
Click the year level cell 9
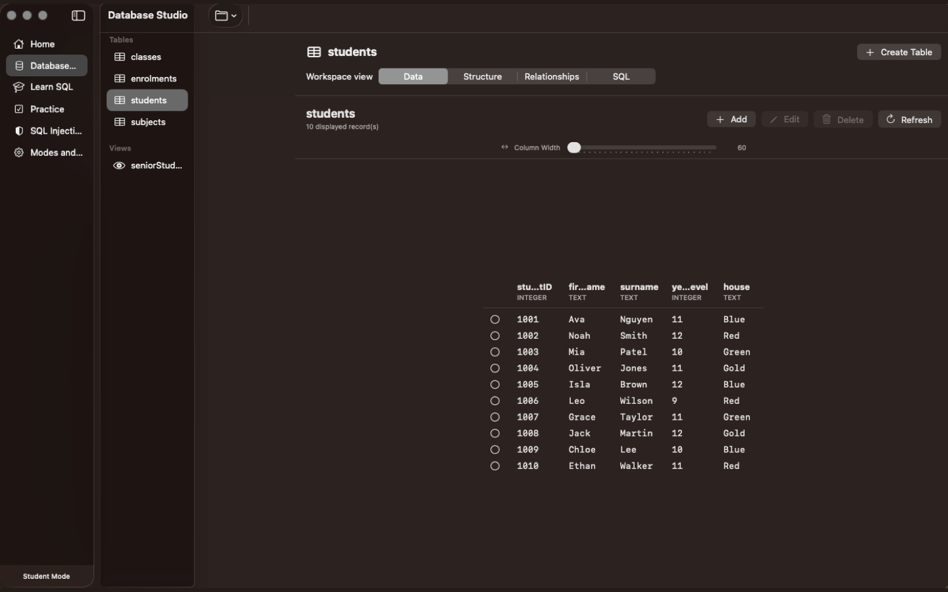(x=674, y=401)
